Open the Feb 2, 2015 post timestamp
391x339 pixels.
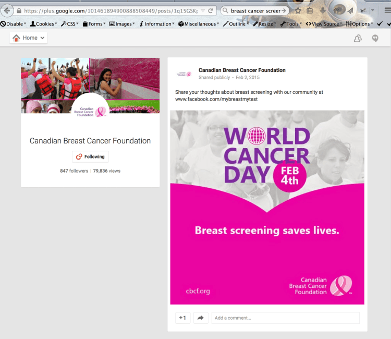[248, 77]
